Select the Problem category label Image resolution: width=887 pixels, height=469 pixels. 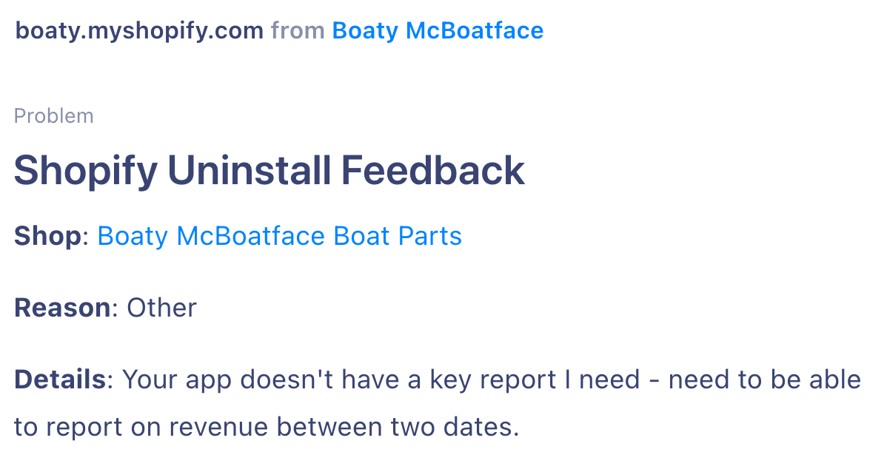[54, 116]
